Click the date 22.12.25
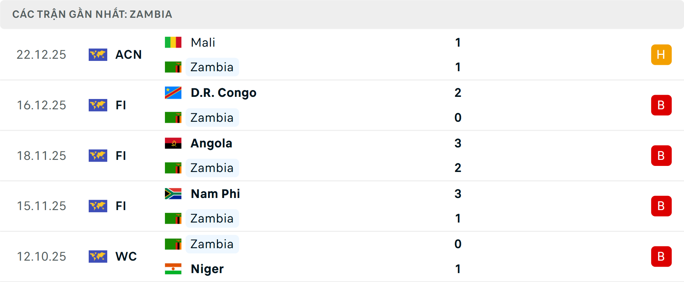 click(x=41, y=54)
